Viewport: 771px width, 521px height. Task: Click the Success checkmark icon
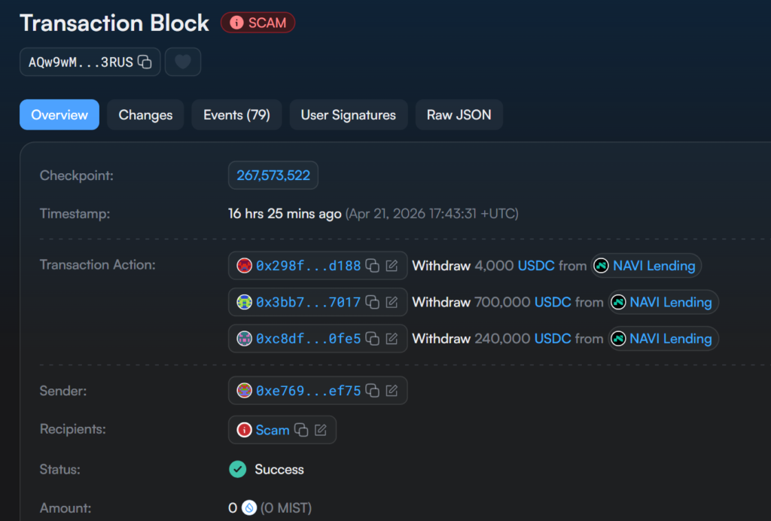(x=238, y=468)
